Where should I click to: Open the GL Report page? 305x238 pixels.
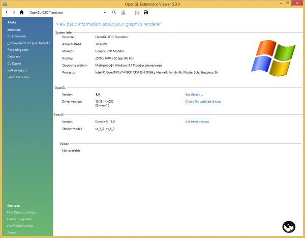tap(14, 64)
